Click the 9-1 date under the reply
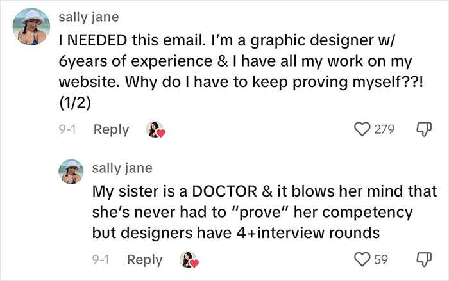Viewport: 449px width, 281px height. coord(101,260)
